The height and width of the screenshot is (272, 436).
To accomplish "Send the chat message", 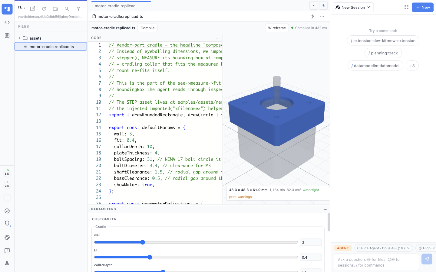I will [x=427, y=259].
